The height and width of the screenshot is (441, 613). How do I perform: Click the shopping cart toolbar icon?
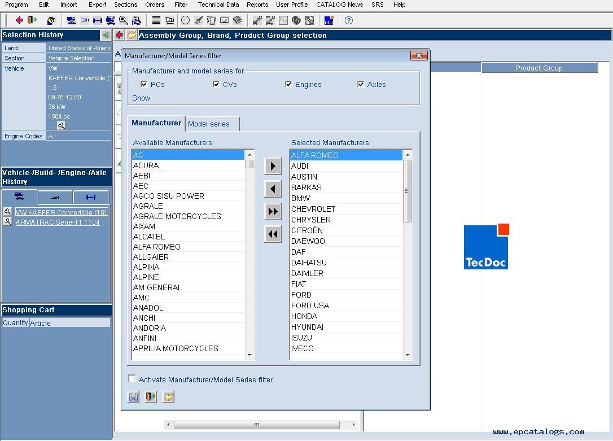tap(169, 20)
